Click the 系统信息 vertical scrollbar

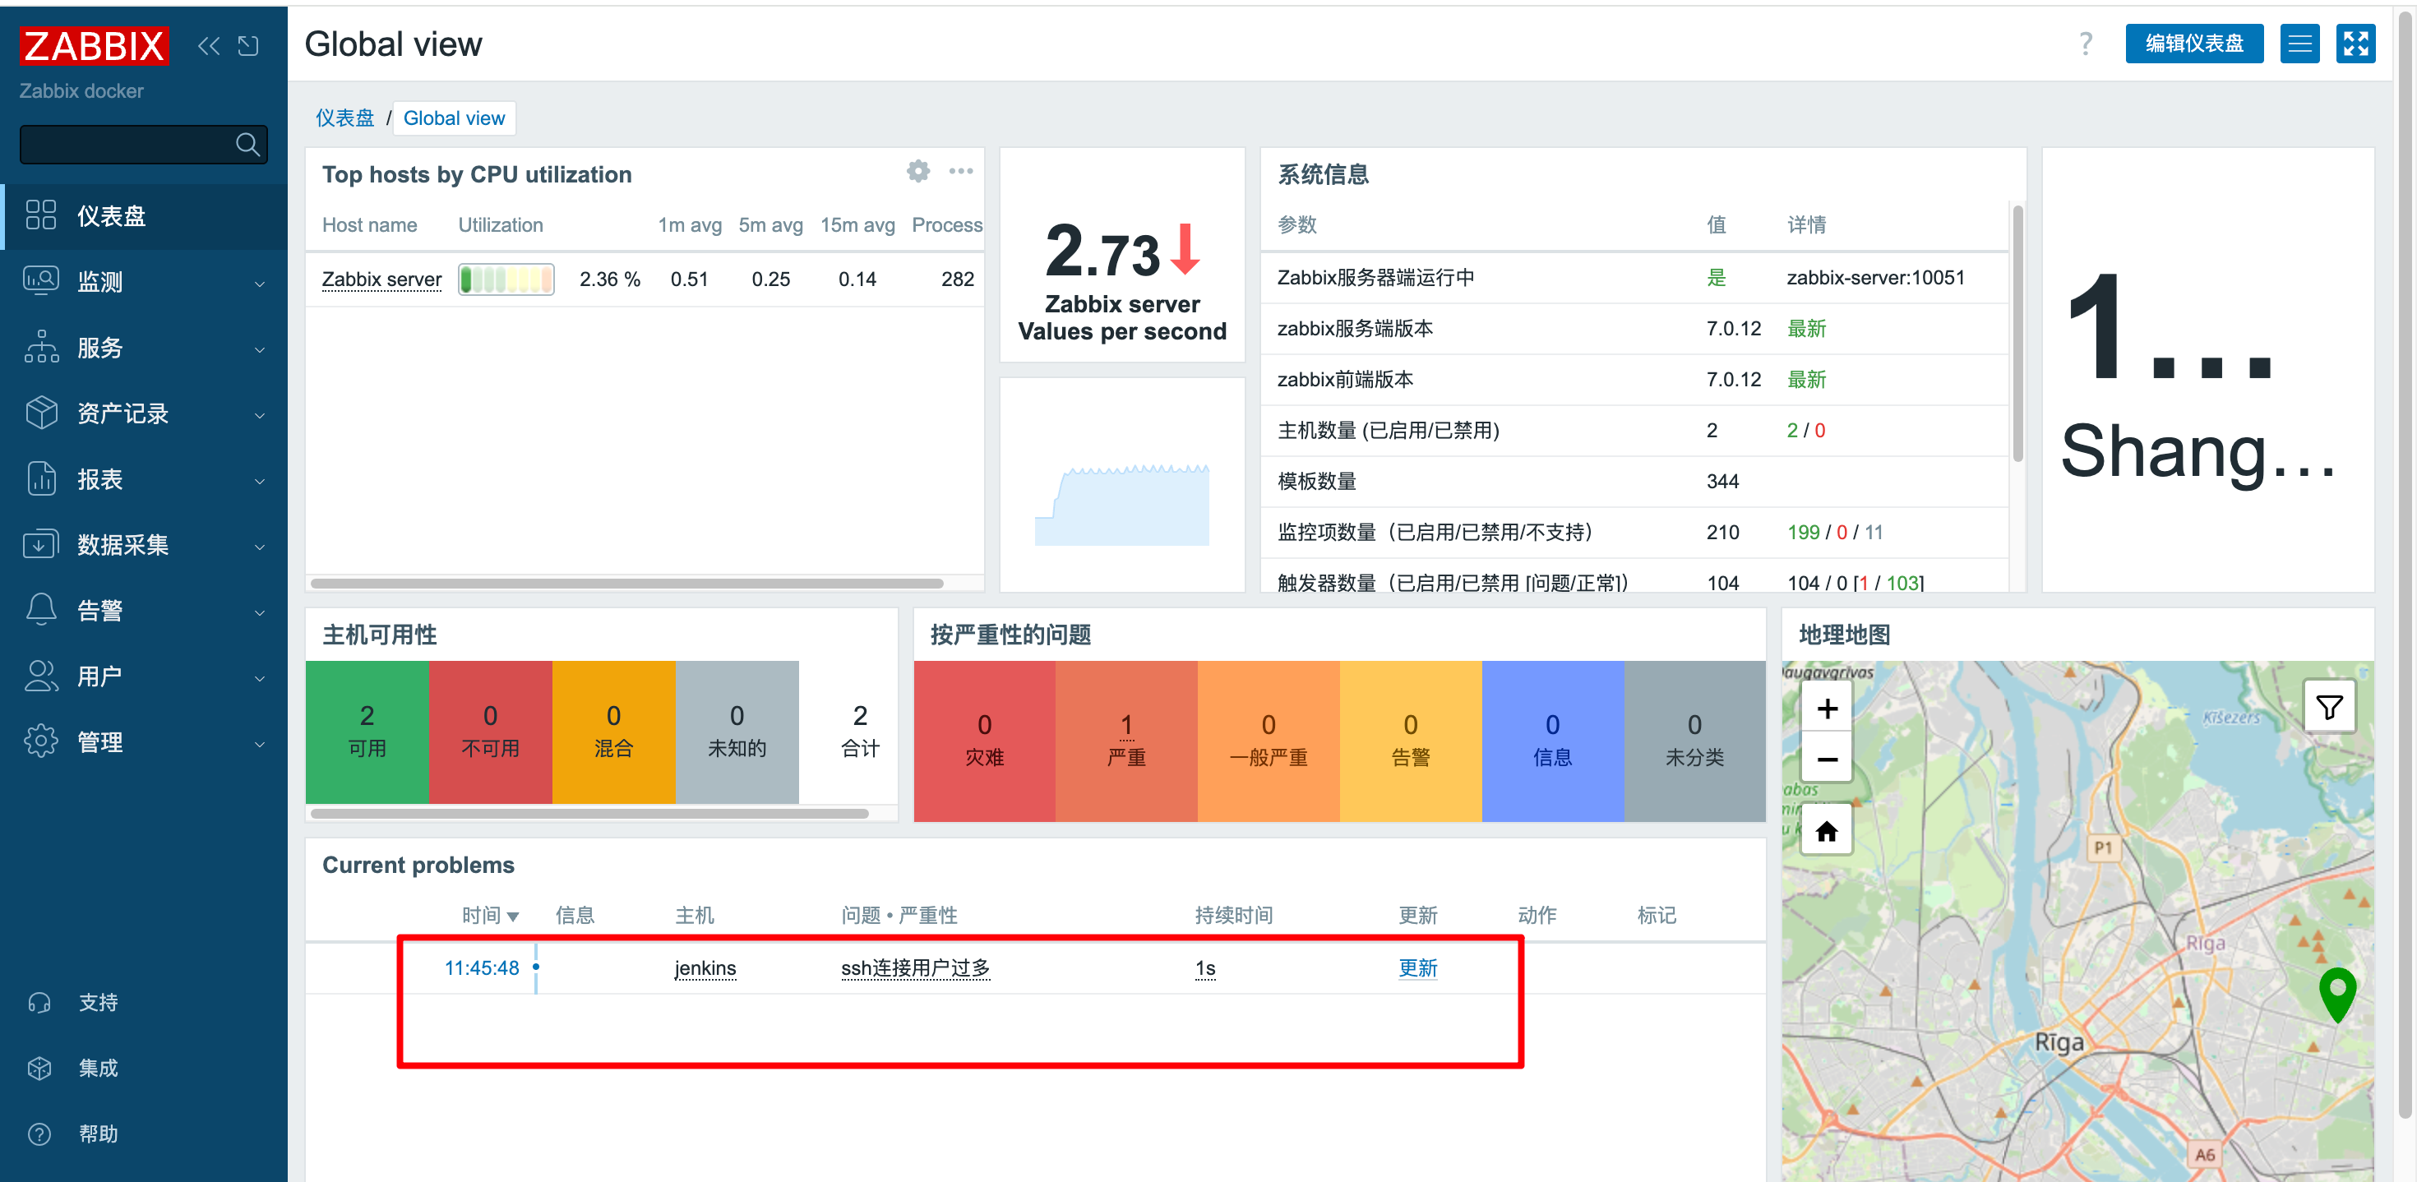[x=2017, y=332]
